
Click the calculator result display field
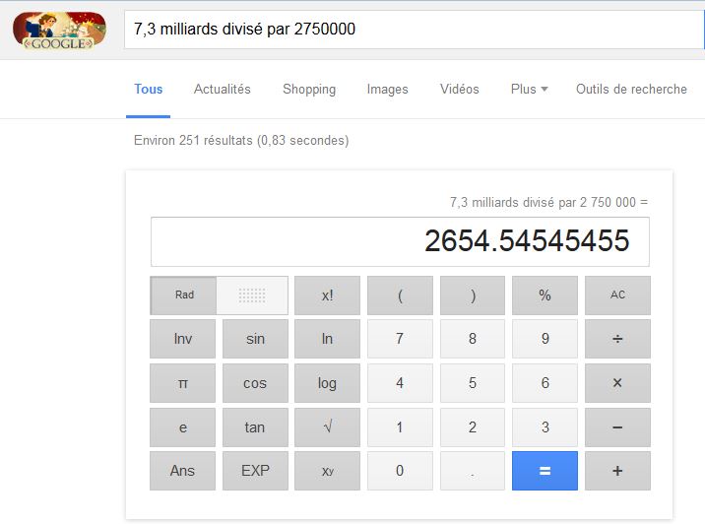pyautogui.click(x=400, y=241)
